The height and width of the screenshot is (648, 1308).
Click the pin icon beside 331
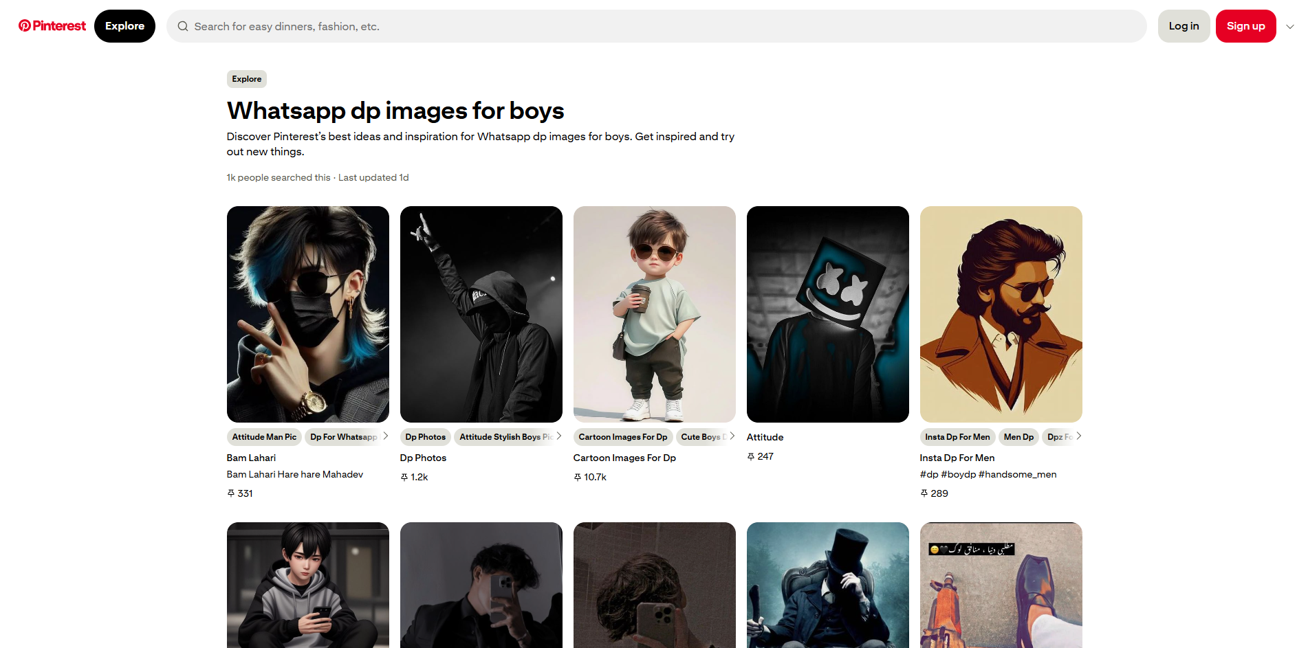click(x=231, y=493)
